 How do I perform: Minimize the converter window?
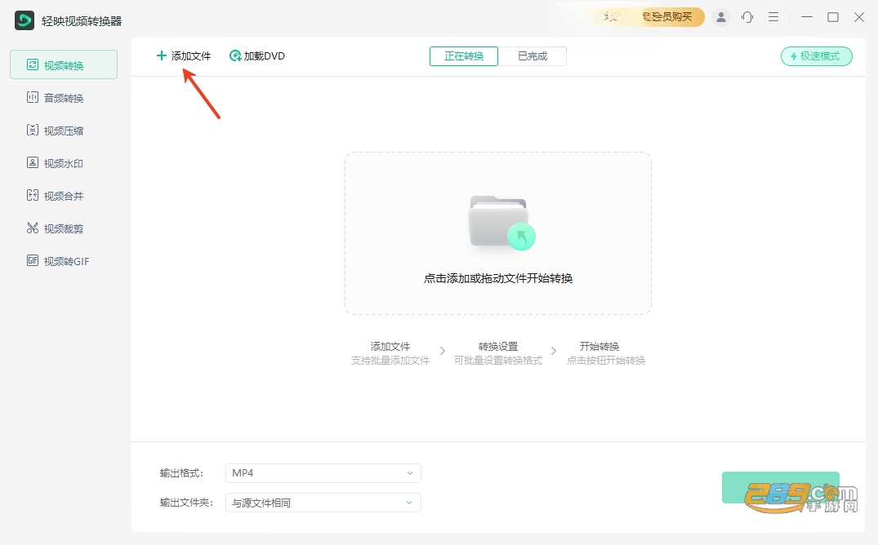tap(807, 17)
